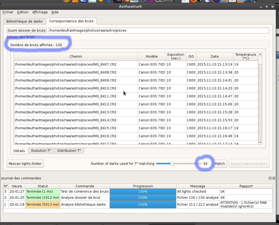Click "Test de cohérence des bruts" command
The width and height of the screenshot is (279, 225).
click(x=85, y=192)
